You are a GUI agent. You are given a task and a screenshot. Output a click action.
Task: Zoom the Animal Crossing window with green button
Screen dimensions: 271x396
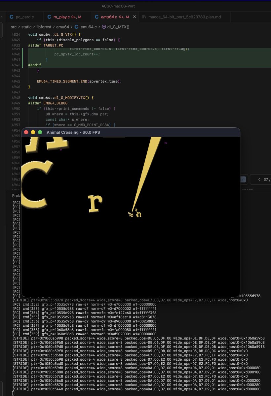tap(40, 132)
